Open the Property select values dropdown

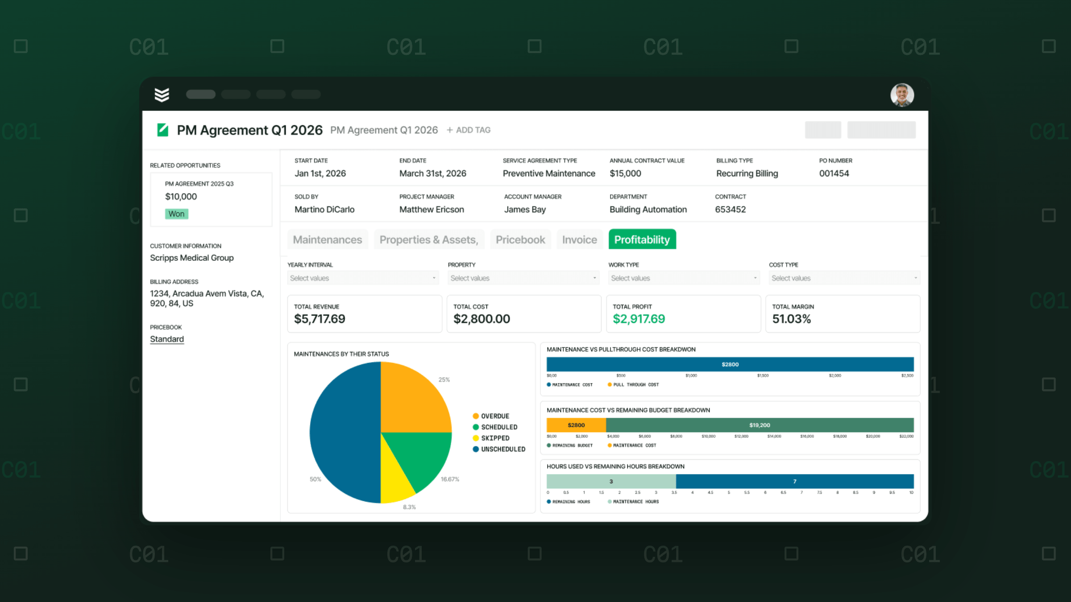coord(523,278)
